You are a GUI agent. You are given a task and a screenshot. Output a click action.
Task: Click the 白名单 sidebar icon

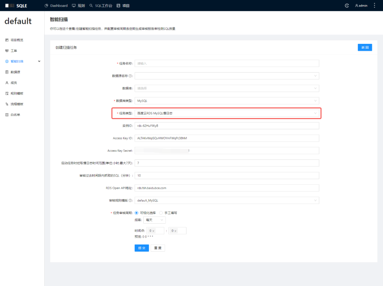coord(7,115)
